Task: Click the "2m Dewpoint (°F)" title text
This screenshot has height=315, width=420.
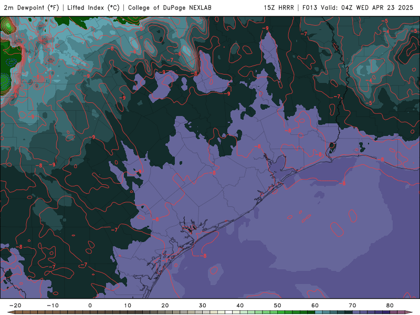Action: click(31, 7)
